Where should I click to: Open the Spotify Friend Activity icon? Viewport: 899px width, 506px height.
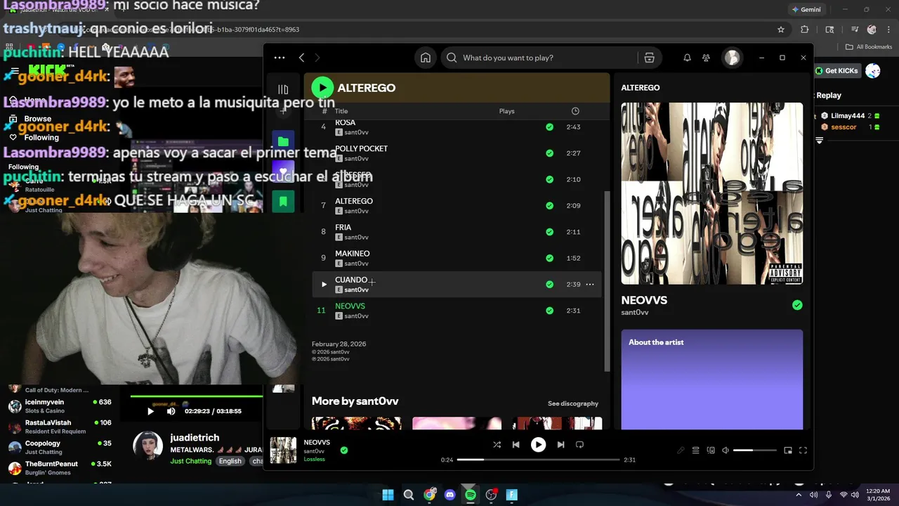pyautogui.click(x=706, y=58)
